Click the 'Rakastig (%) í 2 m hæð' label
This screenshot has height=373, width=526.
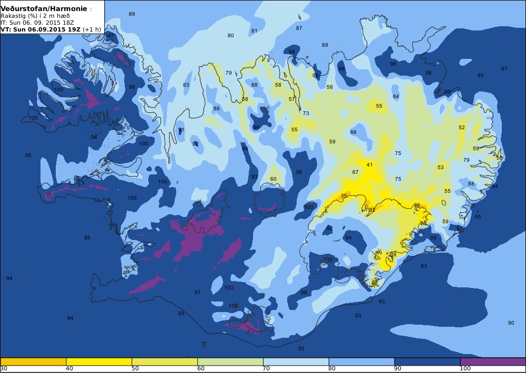(x=35, y=16)
